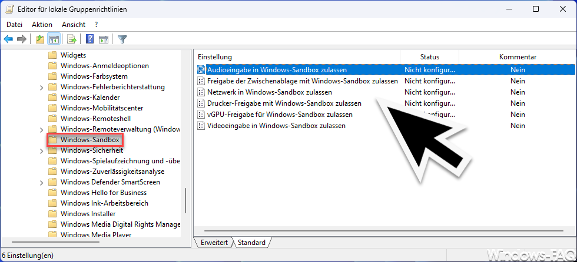The height and width of the screenshot is (262, 577).
Task: Click the folder icon of Windows-Farbsystem
Action: click(52, 76)
